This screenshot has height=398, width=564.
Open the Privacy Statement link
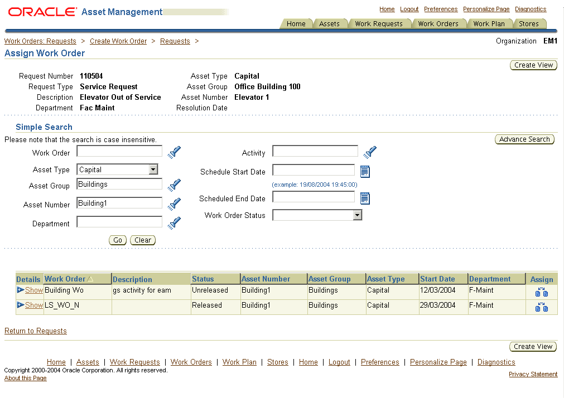pyautogui.click(x=533, y=374)
